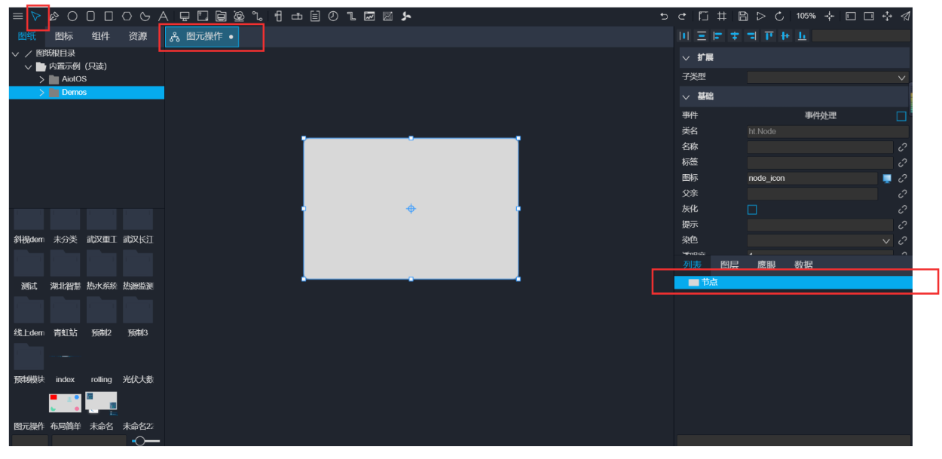Click the play preview icon
This screenshot has width=942, height=459.
click(x=761, y=16)
